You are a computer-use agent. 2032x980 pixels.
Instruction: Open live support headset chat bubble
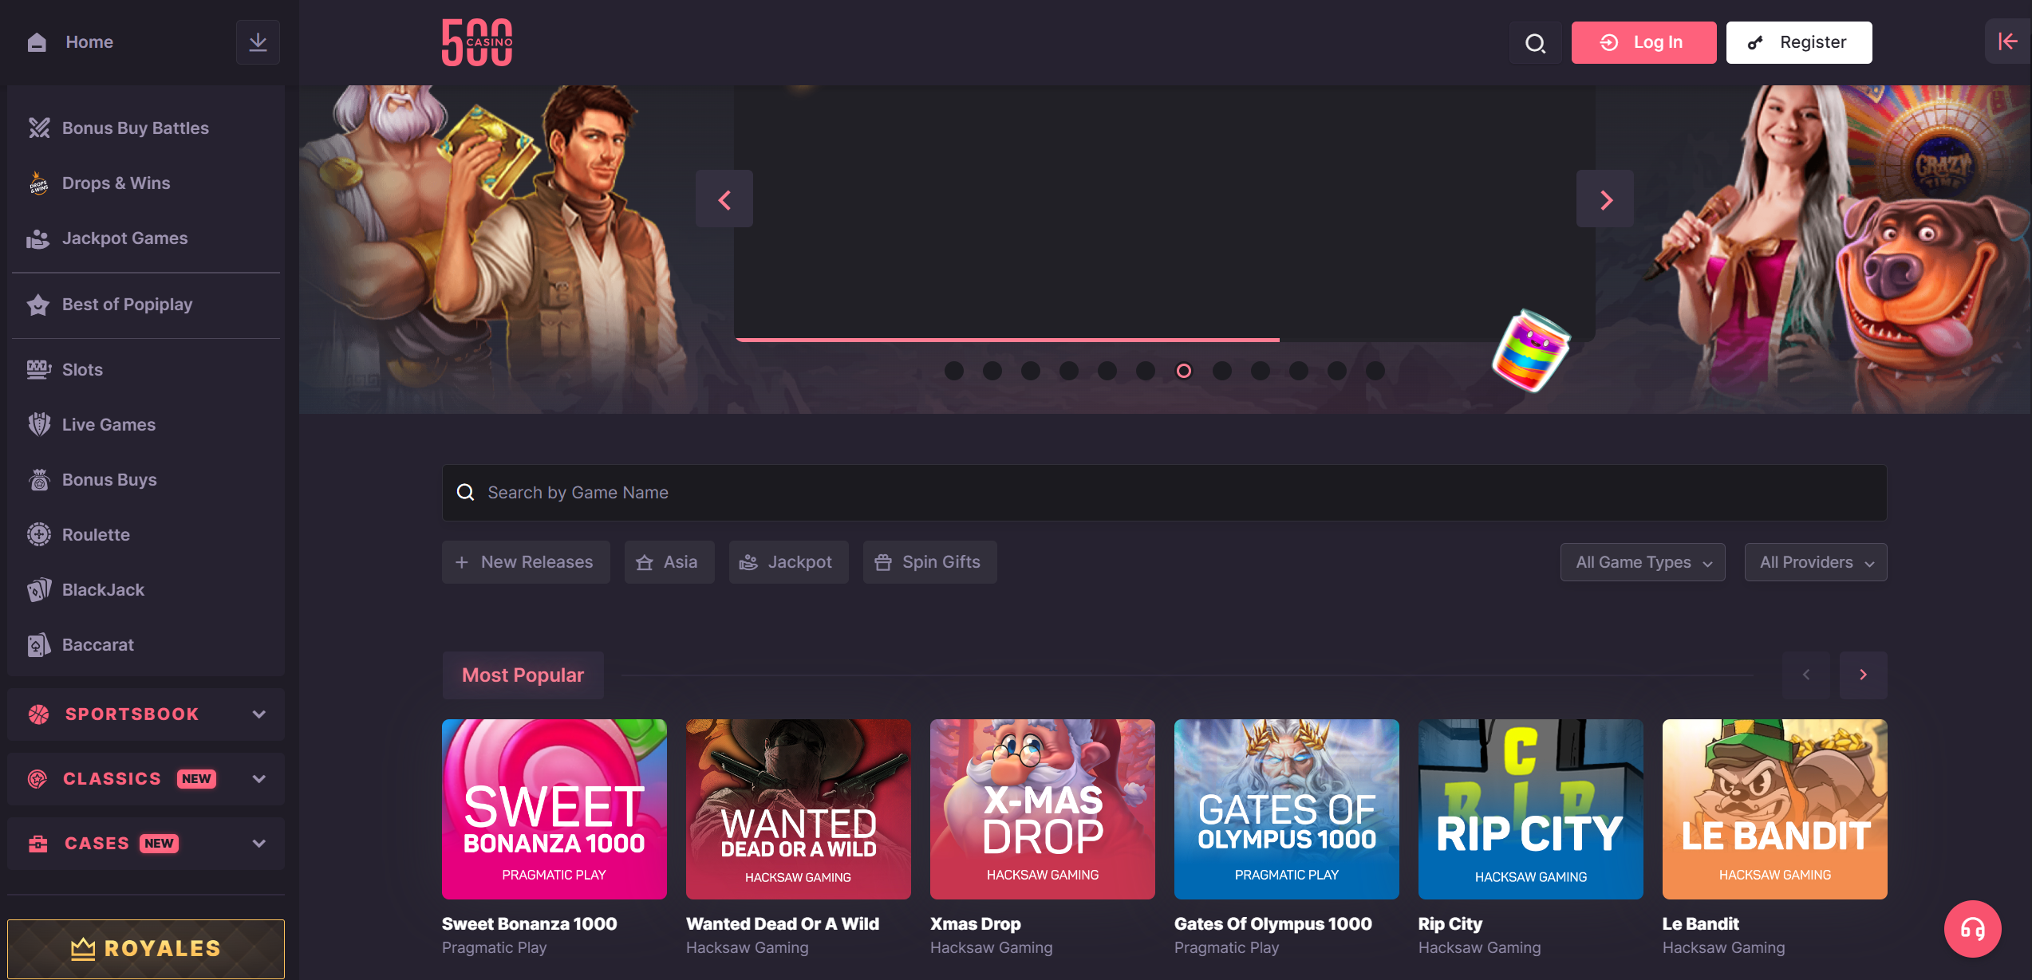tap(1972, 929)
